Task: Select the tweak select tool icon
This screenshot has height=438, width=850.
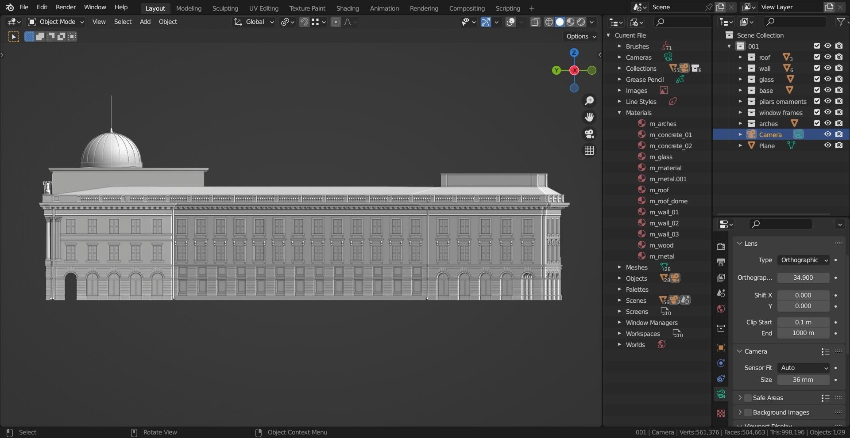Action: pyautogui.click(x=14, y=37)
